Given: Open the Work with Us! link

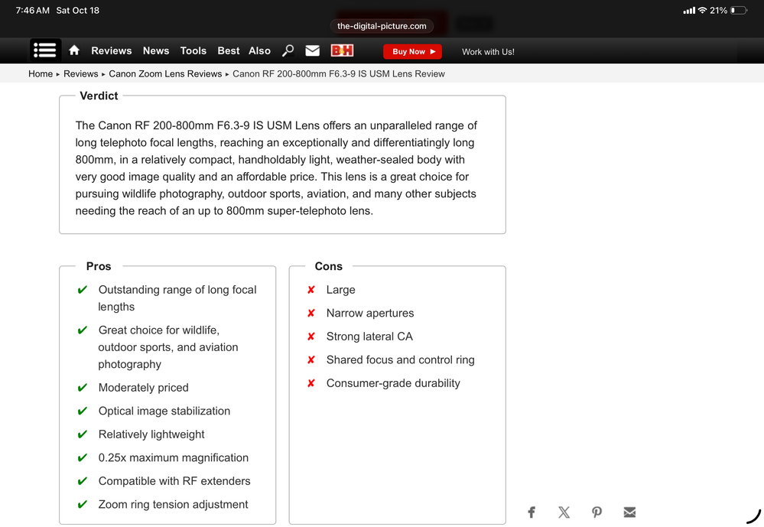Looking at the screenshot, I should tap(488, 52).
